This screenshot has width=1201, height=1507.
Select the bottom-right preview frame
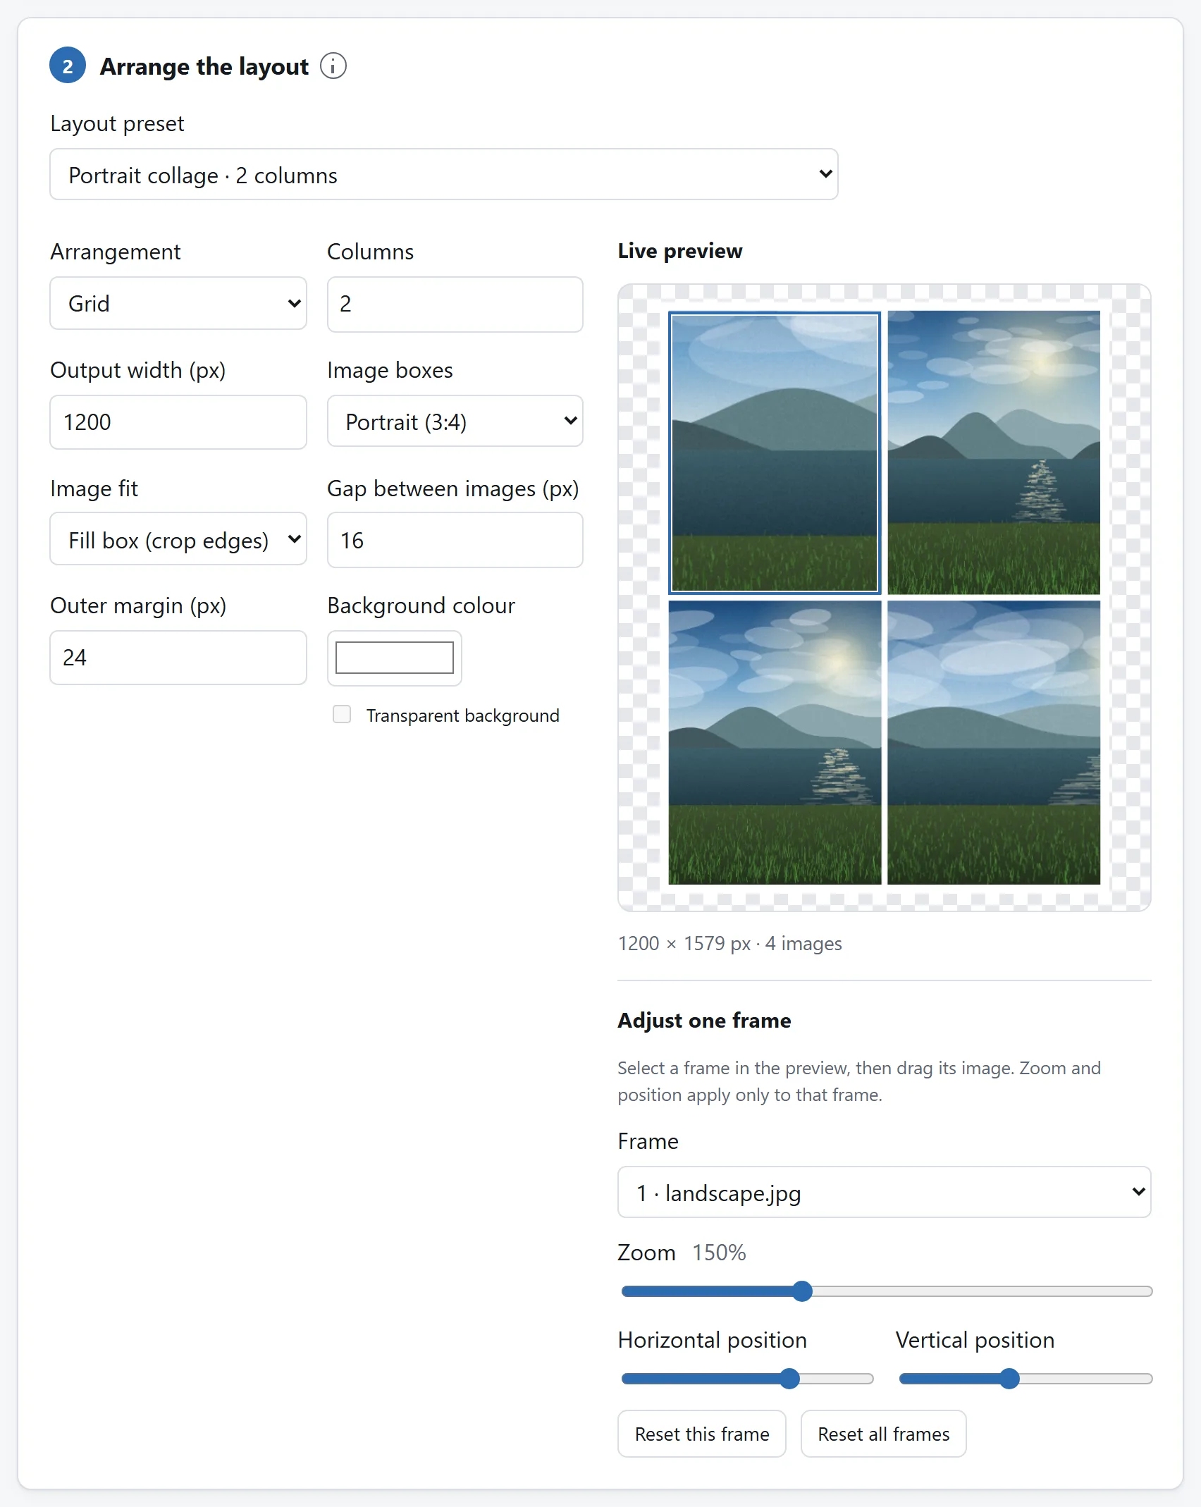[994, 742]
